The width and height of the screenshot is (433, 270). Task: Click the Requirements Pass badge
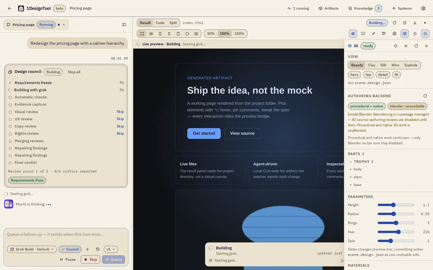[27, 180]
